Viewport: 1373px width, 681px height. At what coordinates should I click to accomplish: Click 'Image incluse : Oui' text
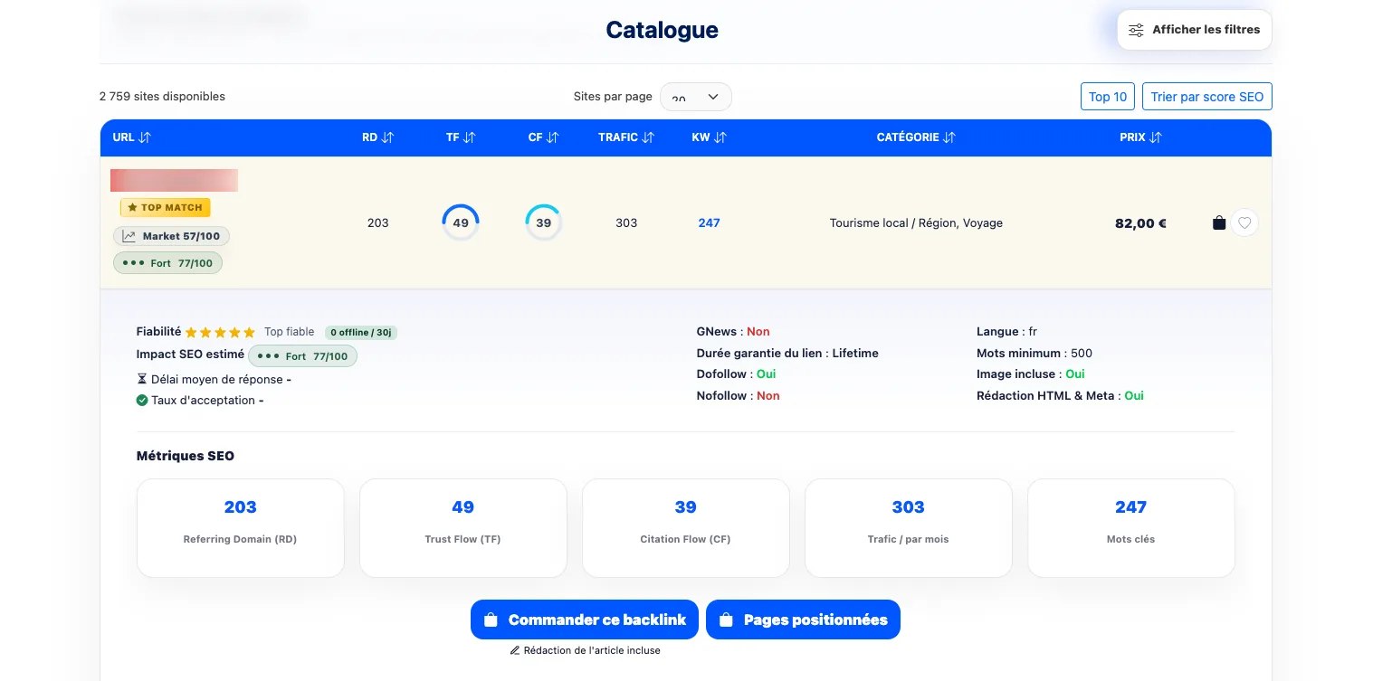(x=1031, y=374)
